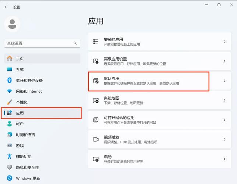
Task: Click the 系统 monitor icon
Action: coord(10,70)
